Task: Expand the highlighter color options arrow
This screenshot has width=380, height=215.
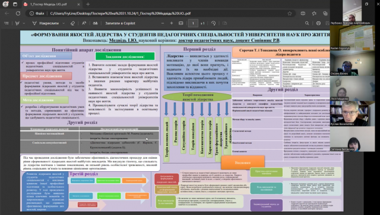Action: point(24,23)
